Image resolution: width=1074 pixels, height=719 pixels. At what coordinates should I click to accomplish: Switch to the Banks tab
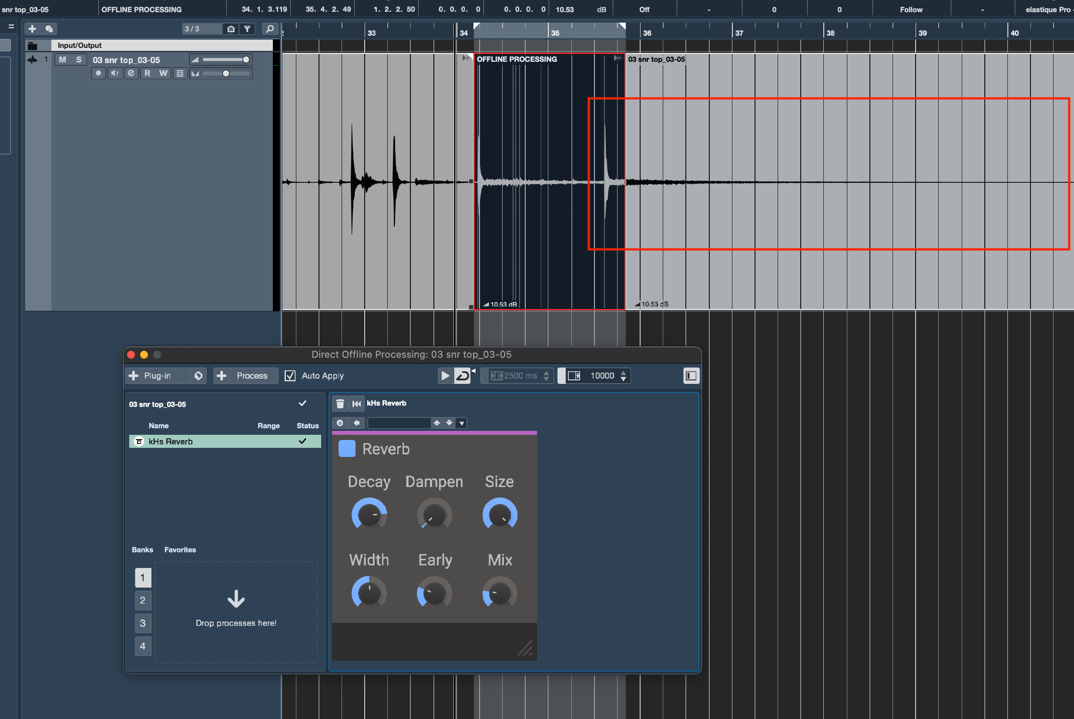coord(142,550)
